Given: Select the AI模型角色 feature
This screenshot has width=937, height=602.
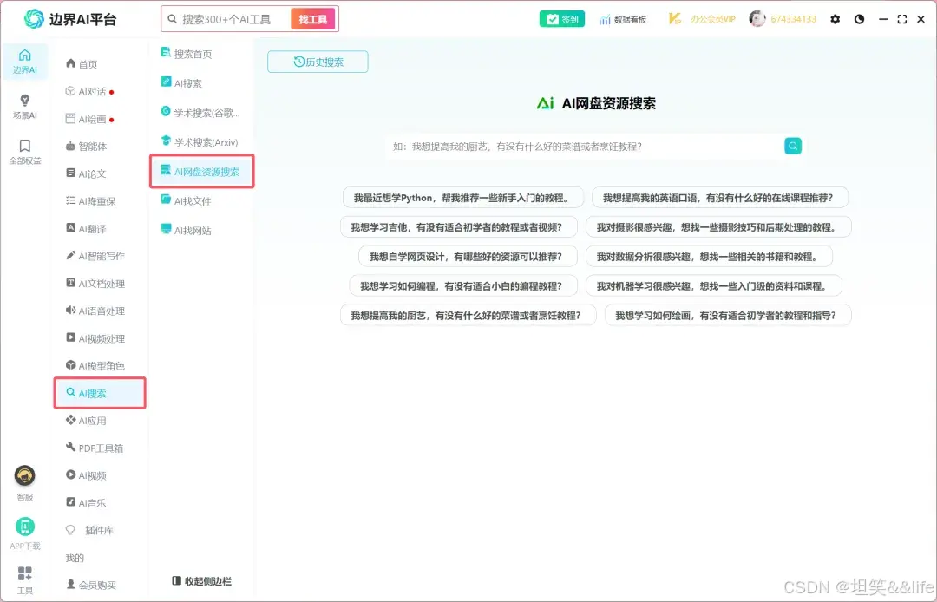Looking at the screenshot, I should point(100,365).
